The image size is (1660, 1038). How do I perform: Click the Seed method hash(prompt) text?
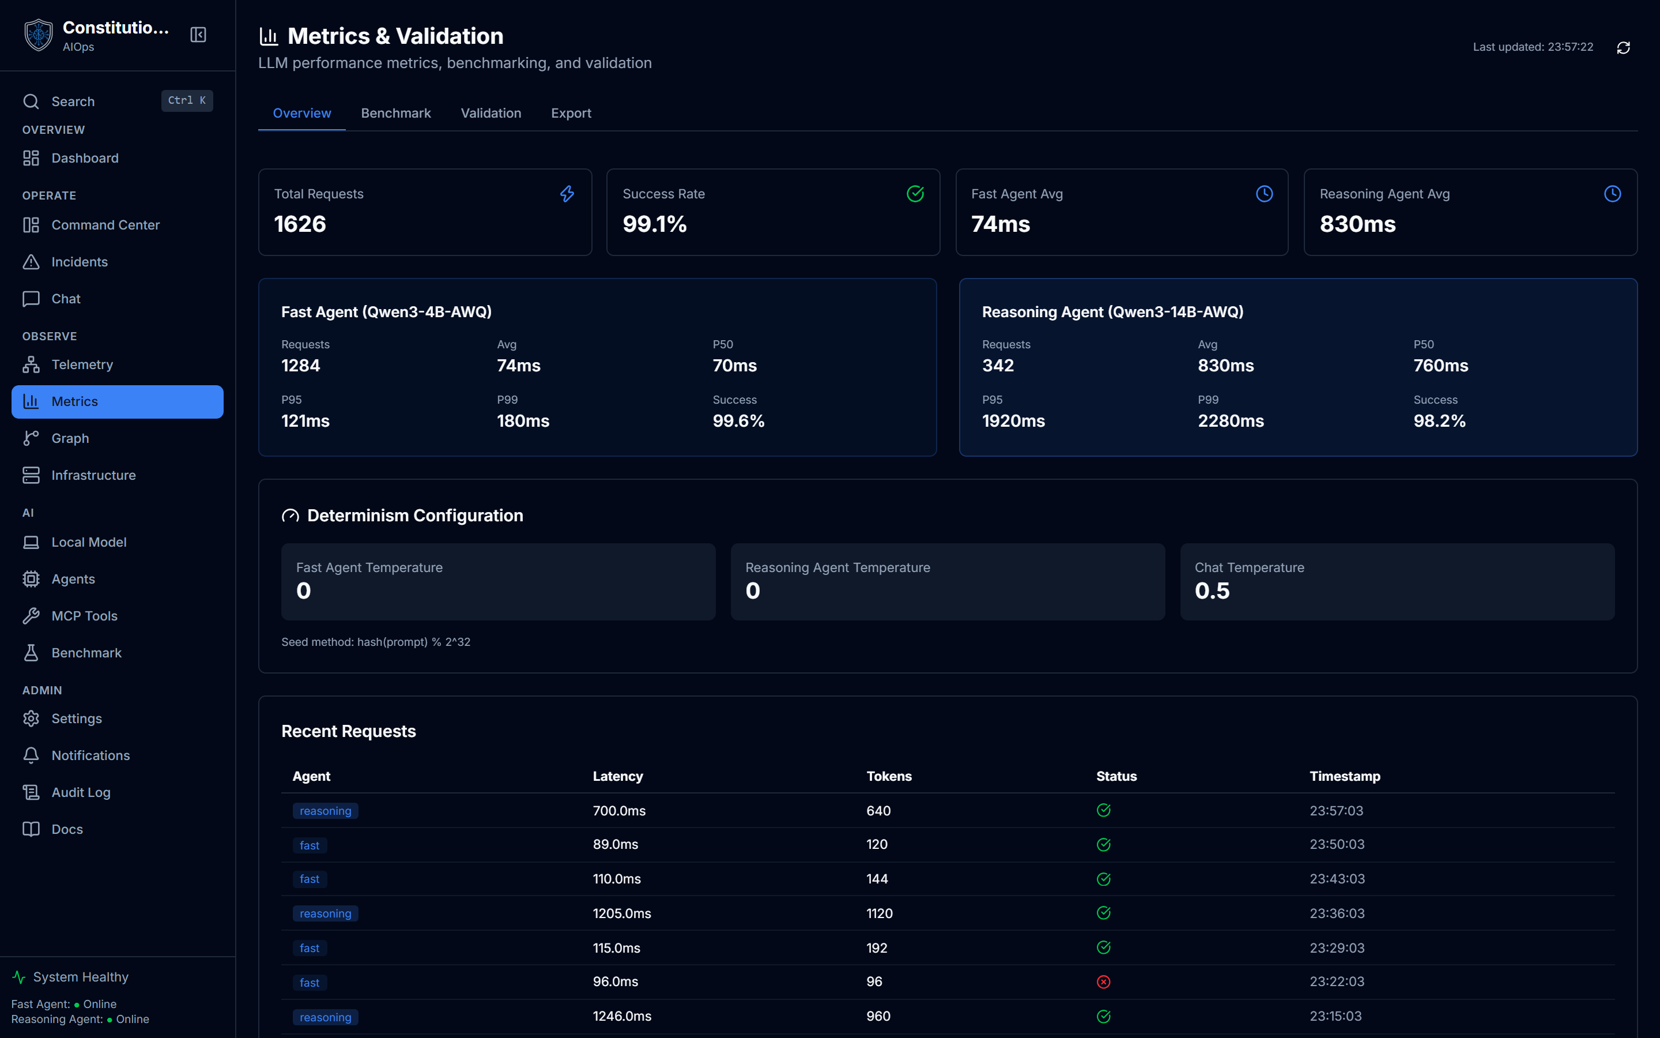click(376, 642)
